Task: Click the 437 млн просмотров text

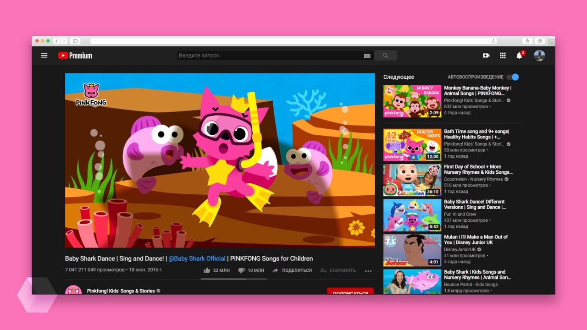Action: 466,220
